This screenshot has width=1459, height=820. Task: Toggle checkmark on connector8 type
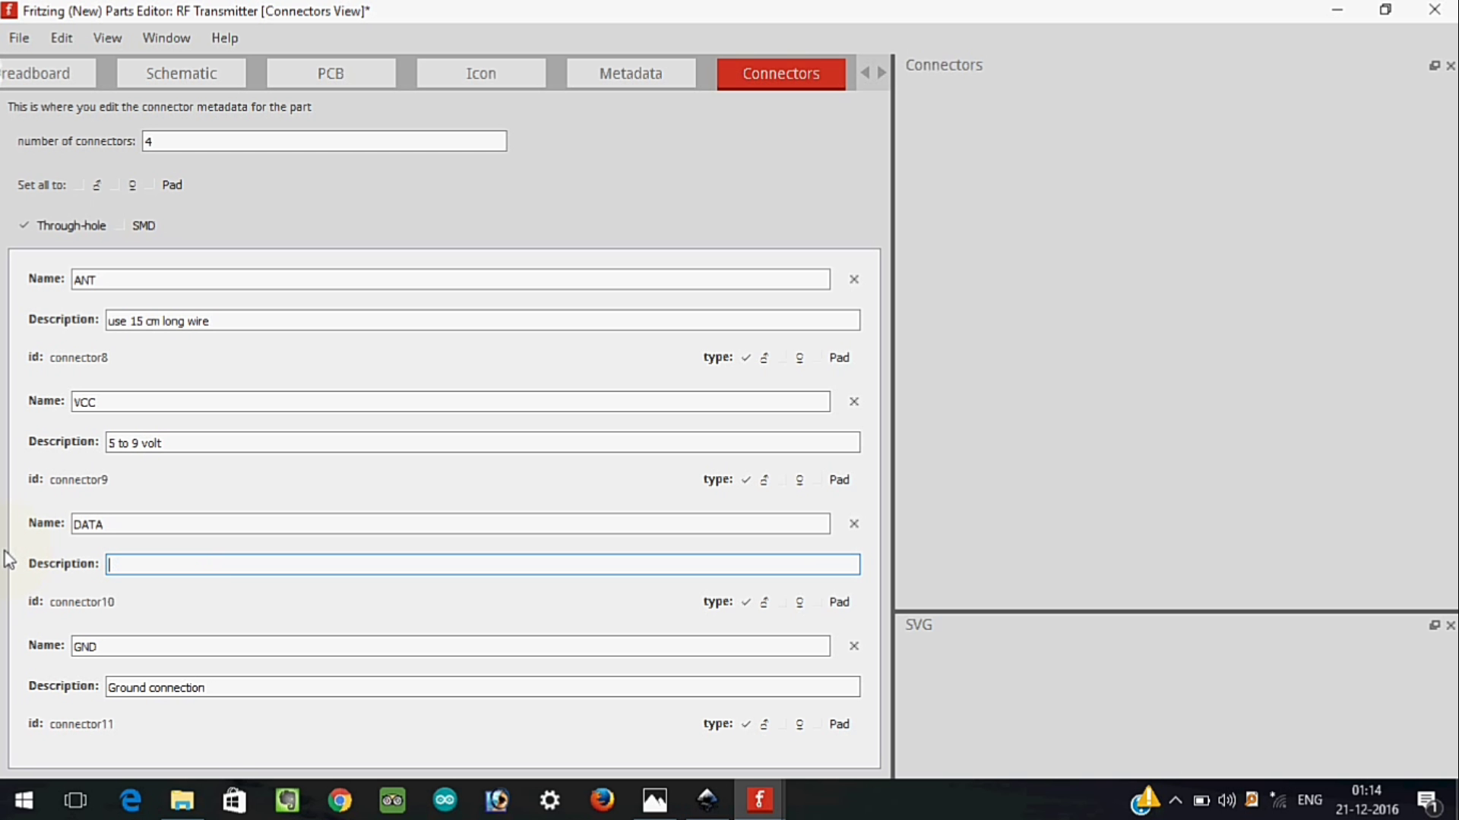tap(748, 358)
